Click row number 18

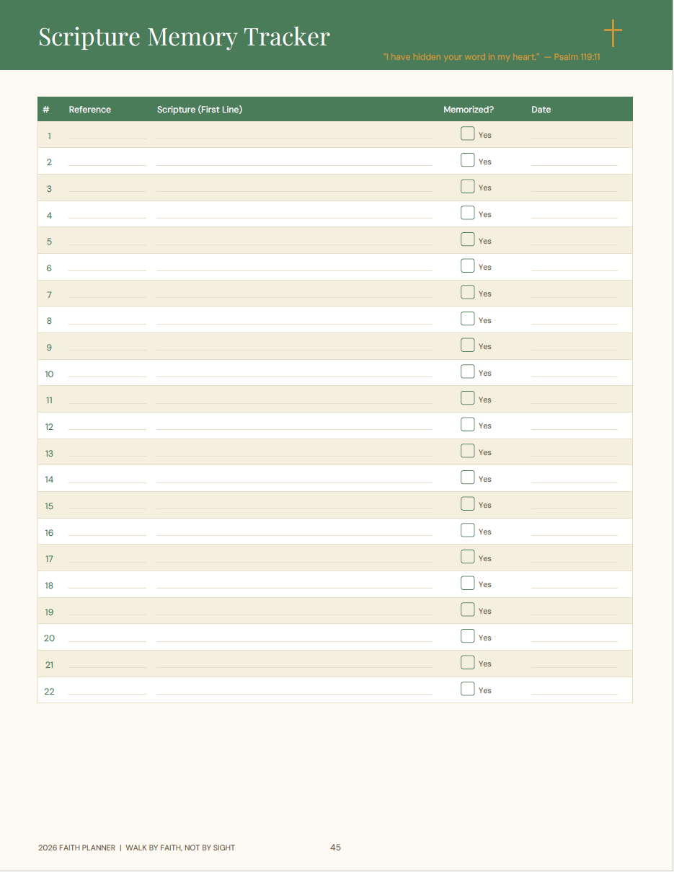point(49,586)
